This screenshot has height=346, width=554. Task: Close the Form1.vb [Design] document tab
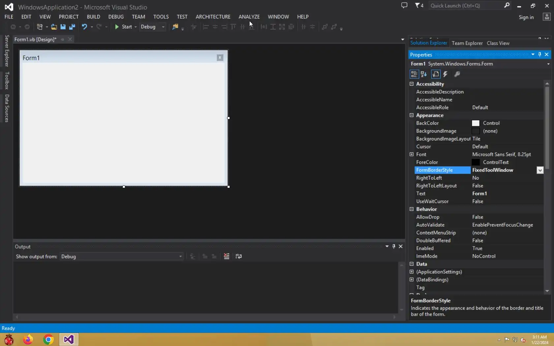(70, 39)
